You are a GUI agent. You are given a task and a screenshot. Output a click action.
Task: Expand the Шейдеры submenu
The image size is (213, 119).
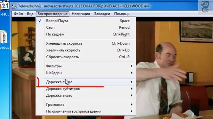[86, 73]
